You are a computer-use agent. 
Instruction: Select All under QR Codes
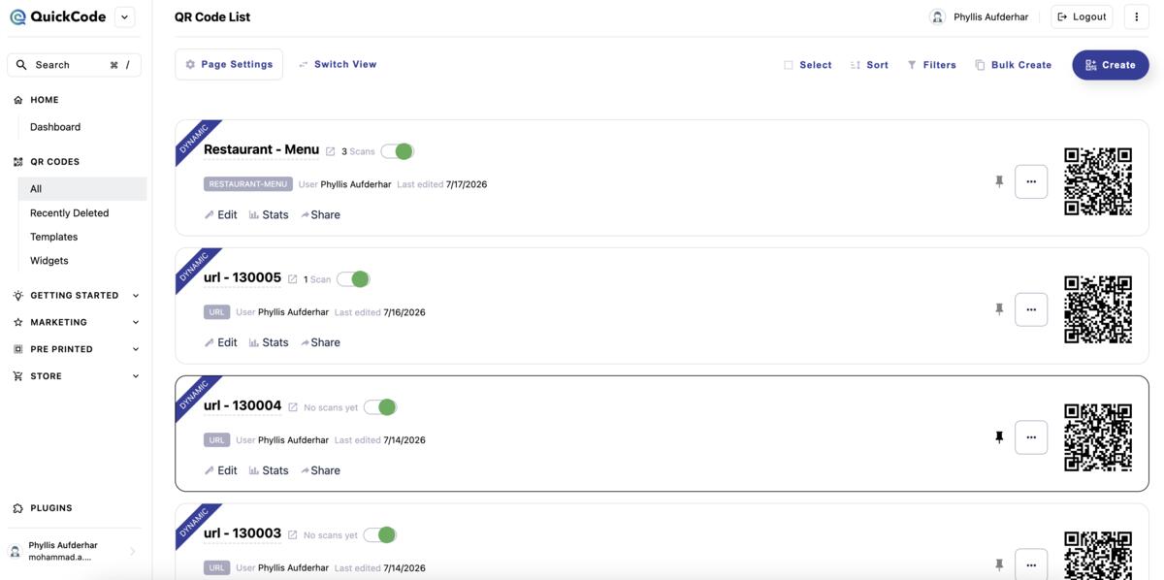click(82, 189)
